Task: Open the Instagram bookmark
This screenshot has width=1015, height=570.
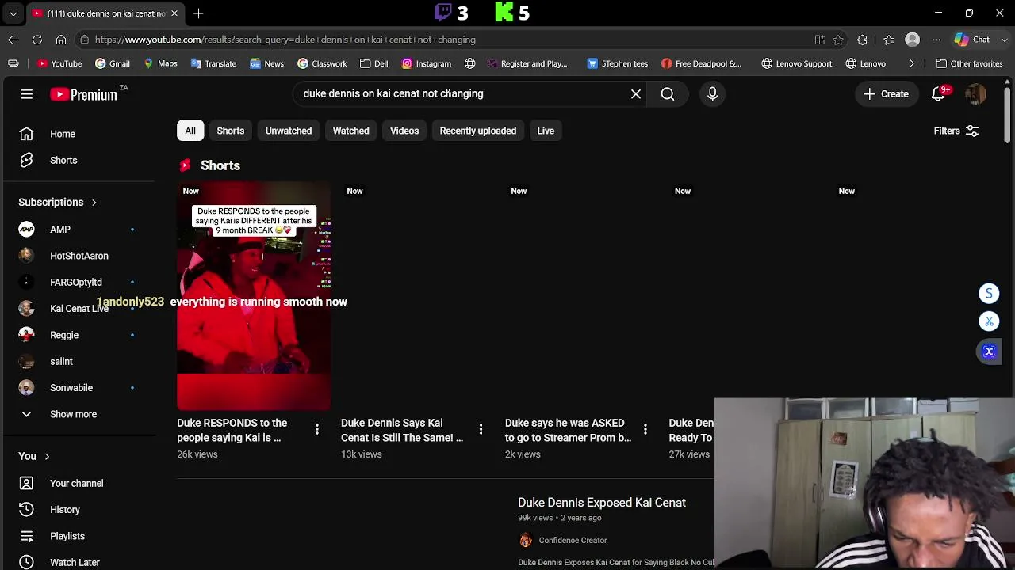Action: pos(426,63)
